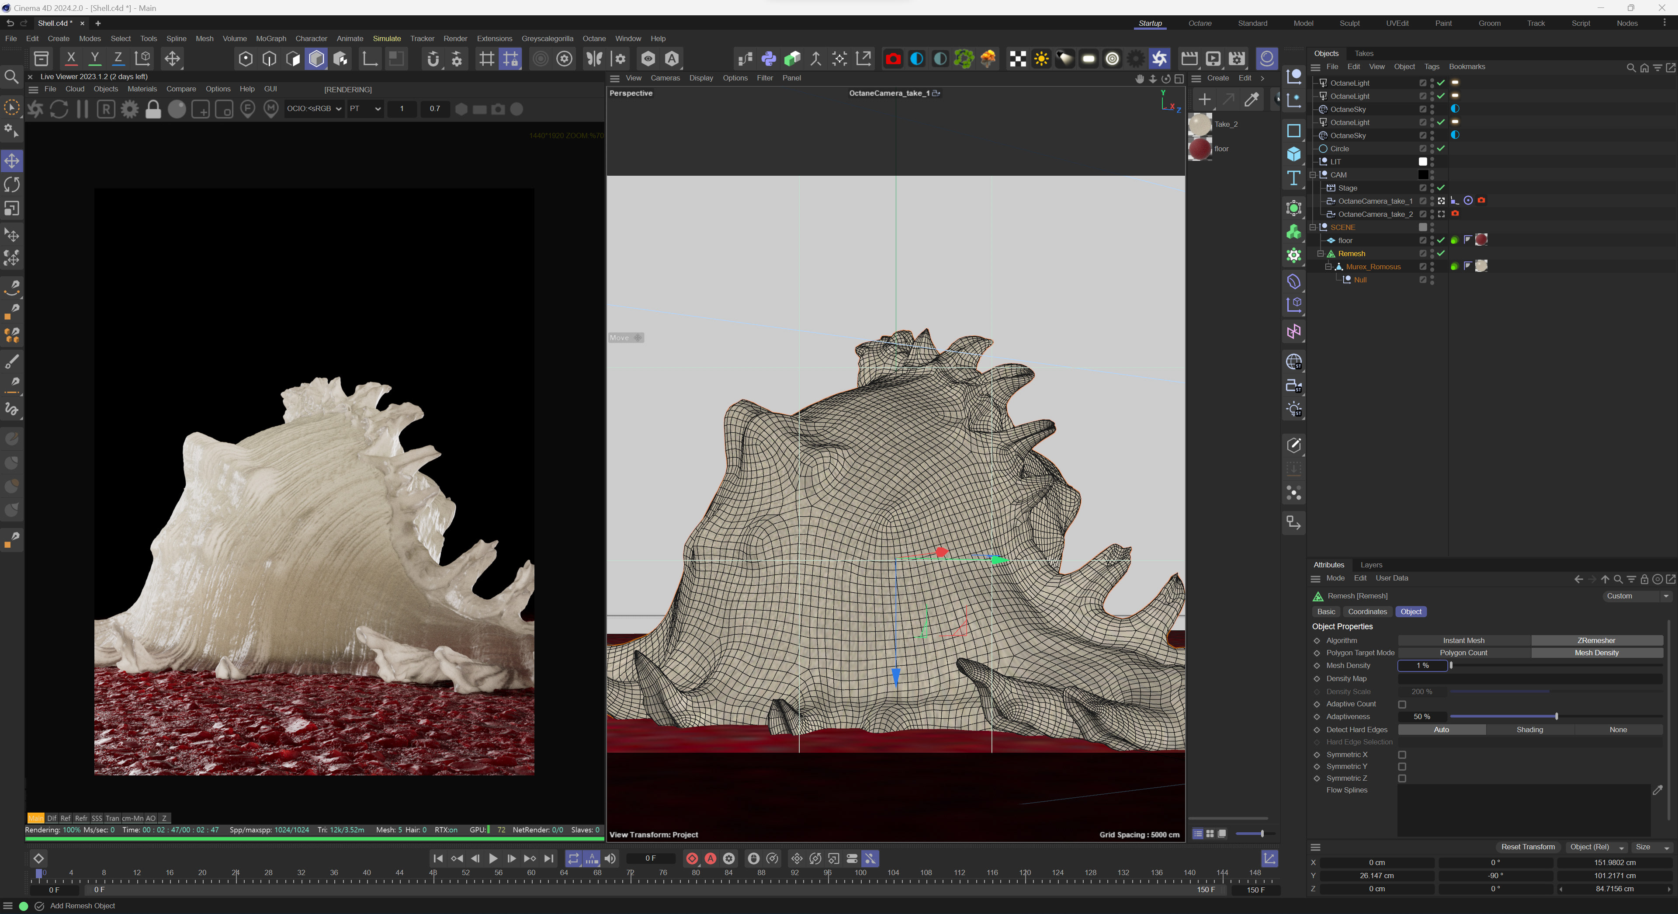Screen dimensions: 1678x914
Task: Click record active objects keyframe button
Action: (692, 858)
